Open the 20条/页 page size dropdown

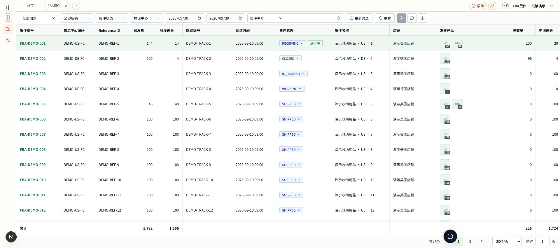click(507, 241)
